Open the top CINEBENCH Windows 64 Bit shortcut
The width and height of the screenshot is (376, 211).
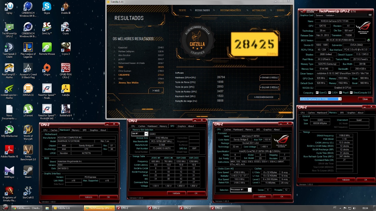[28, 9]
